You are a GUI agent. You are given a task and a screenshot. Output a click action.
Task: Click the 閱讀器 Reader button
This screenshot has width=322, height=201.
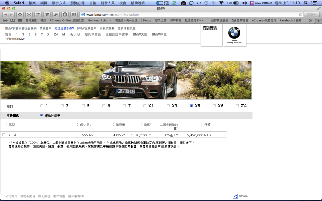tap(311, 15)
